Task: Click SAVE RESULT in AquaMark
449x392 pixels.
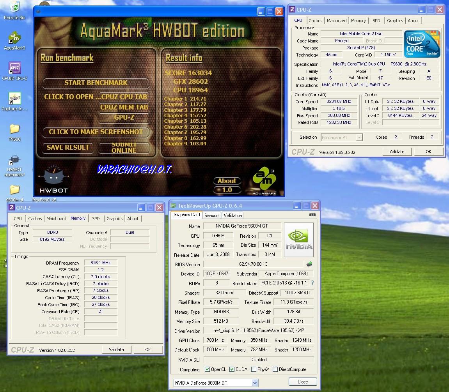Action: 68,147
